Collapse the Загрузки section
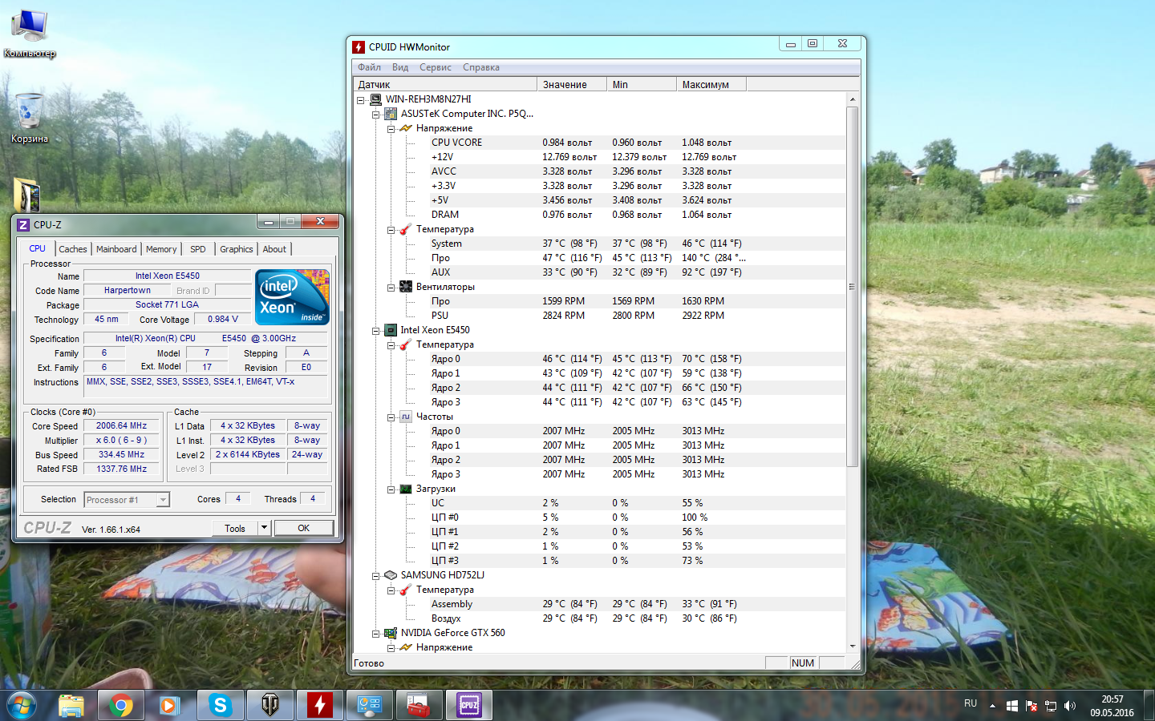The height and width of the screenshot is (721, 1155). coord(391,489)
